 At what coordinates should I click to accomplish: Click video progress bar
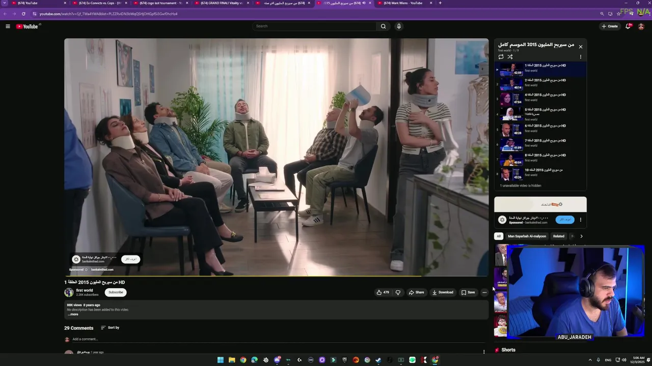click(x=277, y=276)
